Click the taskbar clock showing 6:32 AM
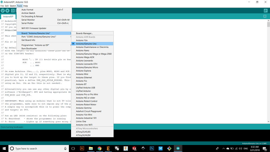 point(255,148)
